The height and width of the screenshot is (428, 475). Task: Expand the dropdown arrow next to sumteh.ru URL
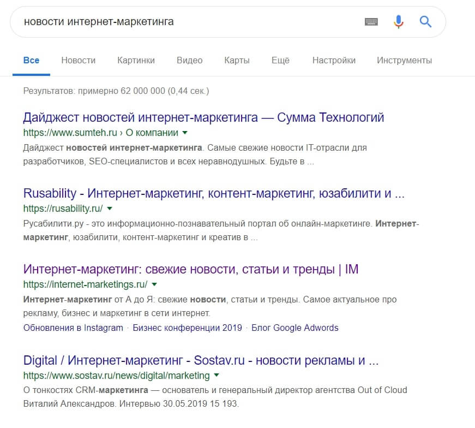pos(184,132)
